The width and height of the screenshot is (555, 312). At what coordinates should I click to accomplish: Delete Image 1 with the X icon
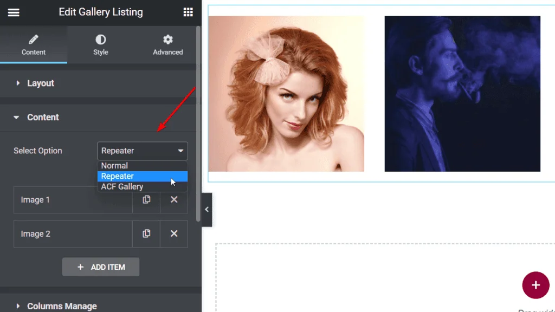point(173,199)
